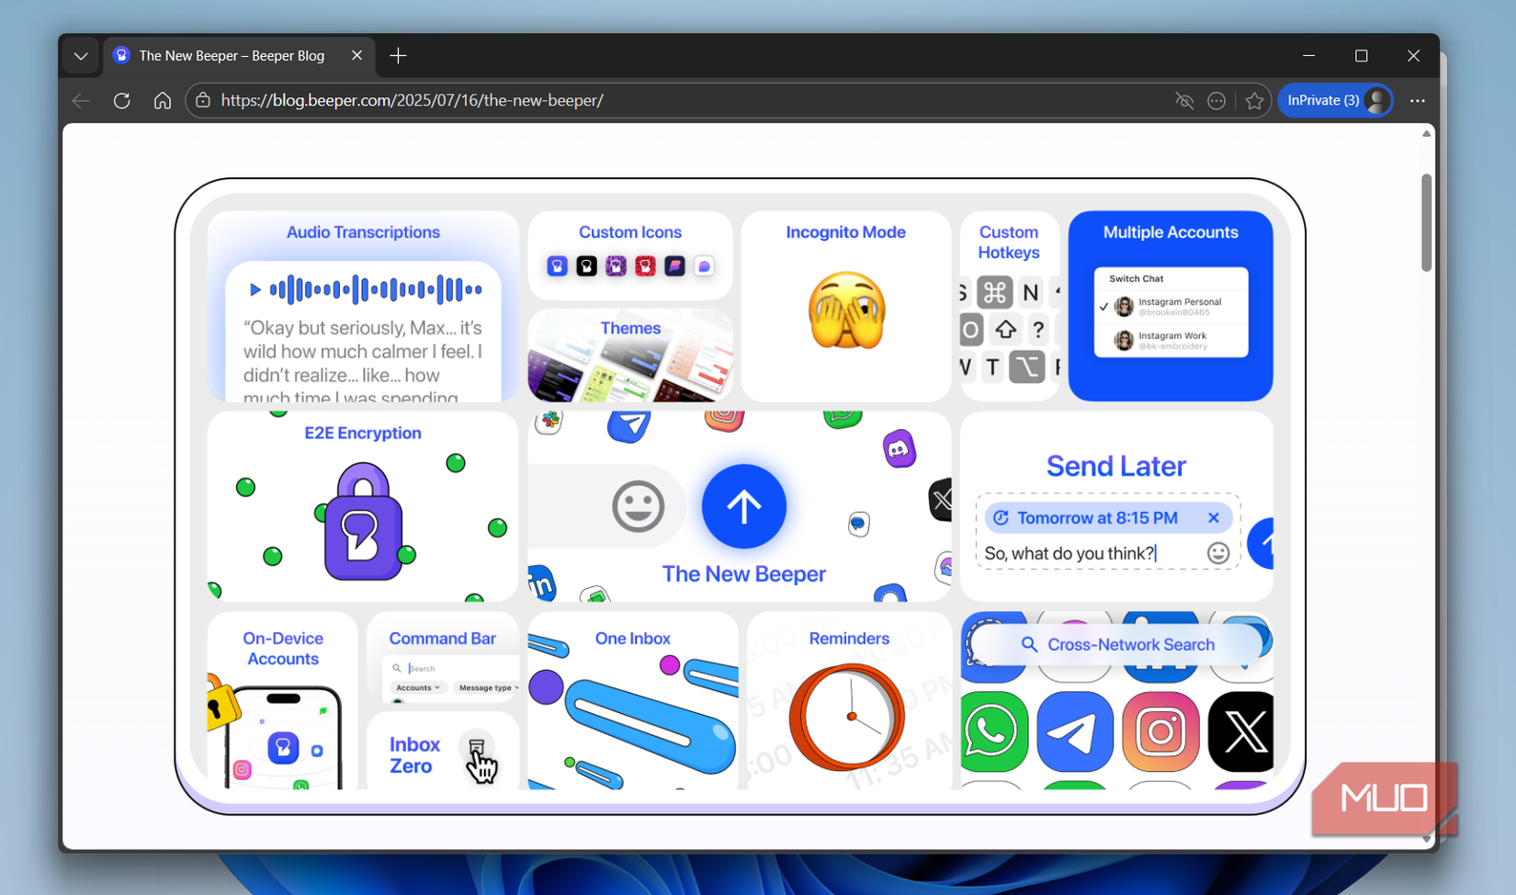Focus the Cross-Network Search field
The height and width of the screenshot is (895, 1516).
tap(1117, 645)
